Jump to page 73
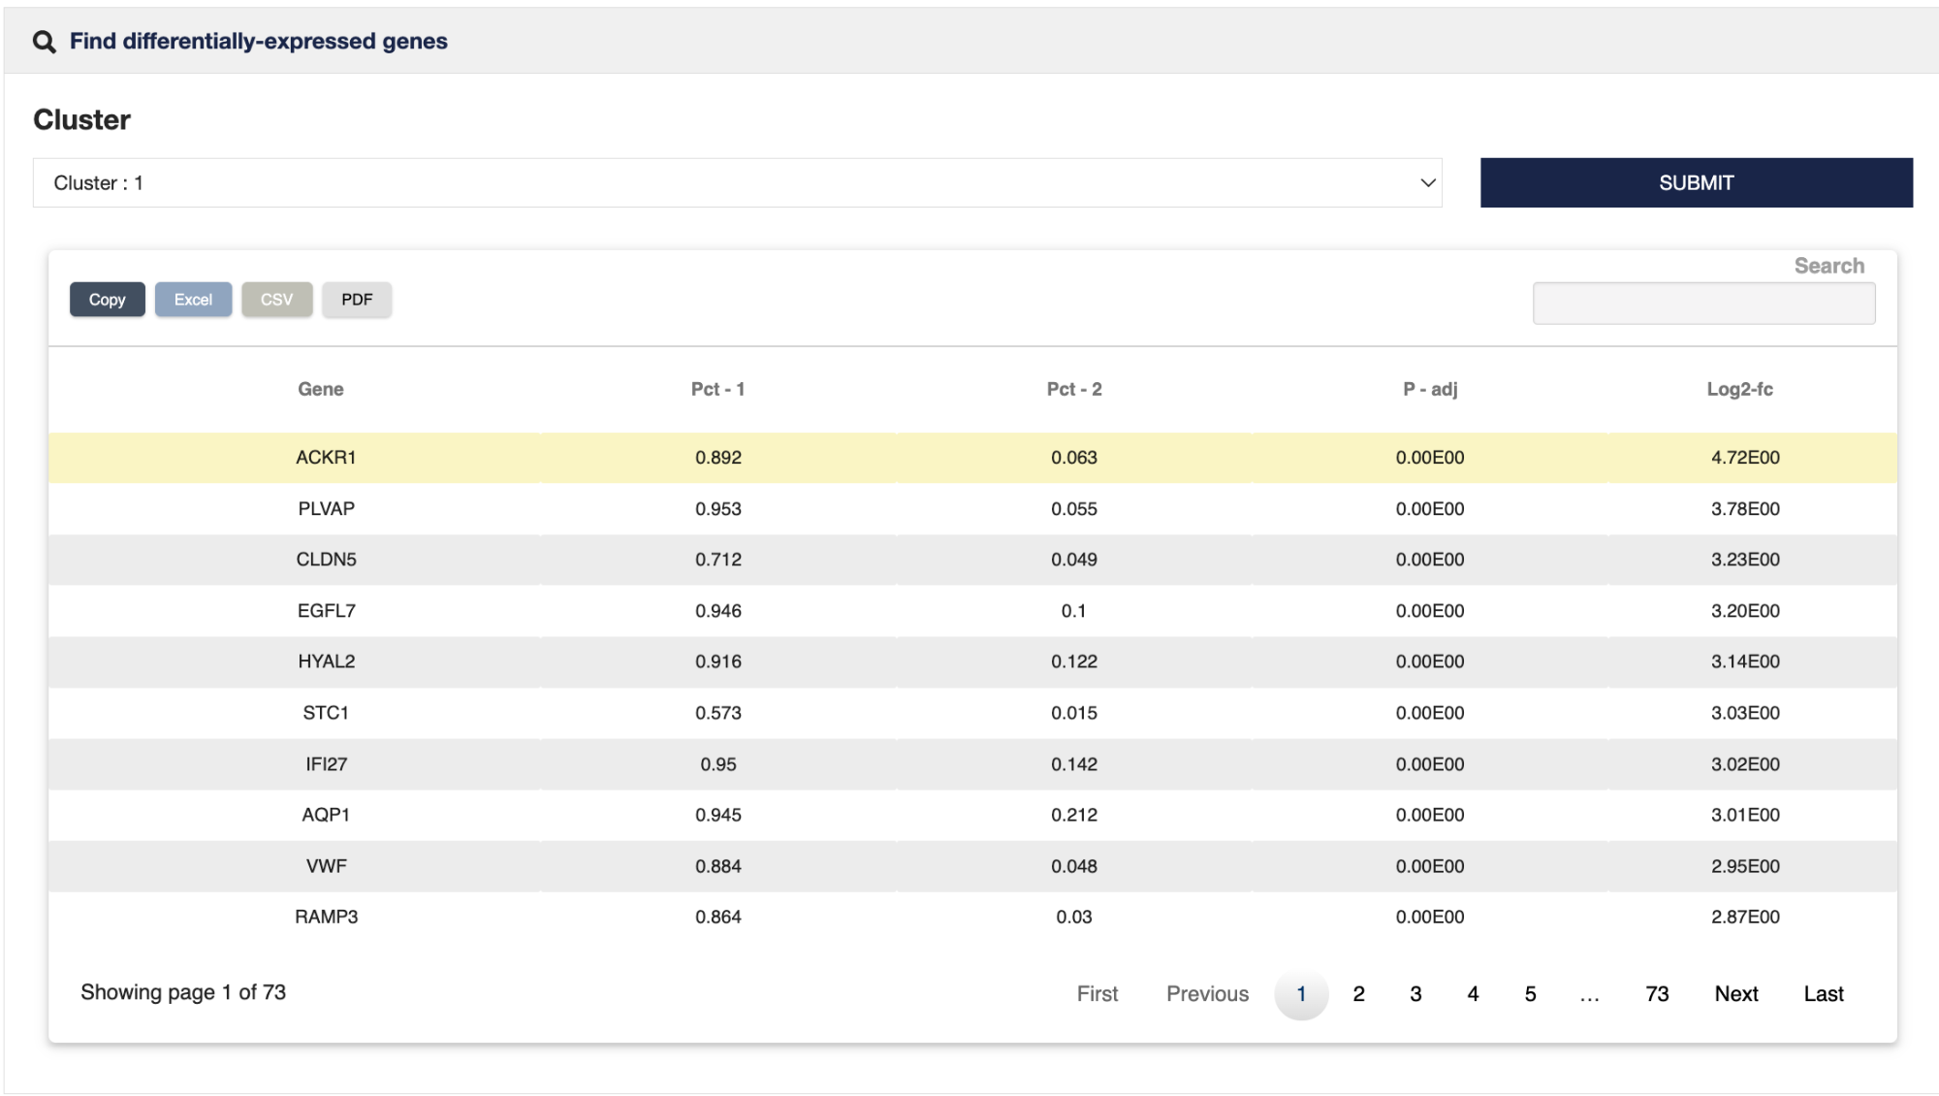Screen dimensions: 1939x1096 (1657, 994)
